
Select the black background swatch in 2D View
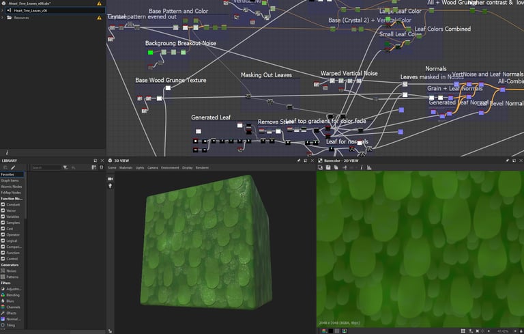tap(330, 331)
